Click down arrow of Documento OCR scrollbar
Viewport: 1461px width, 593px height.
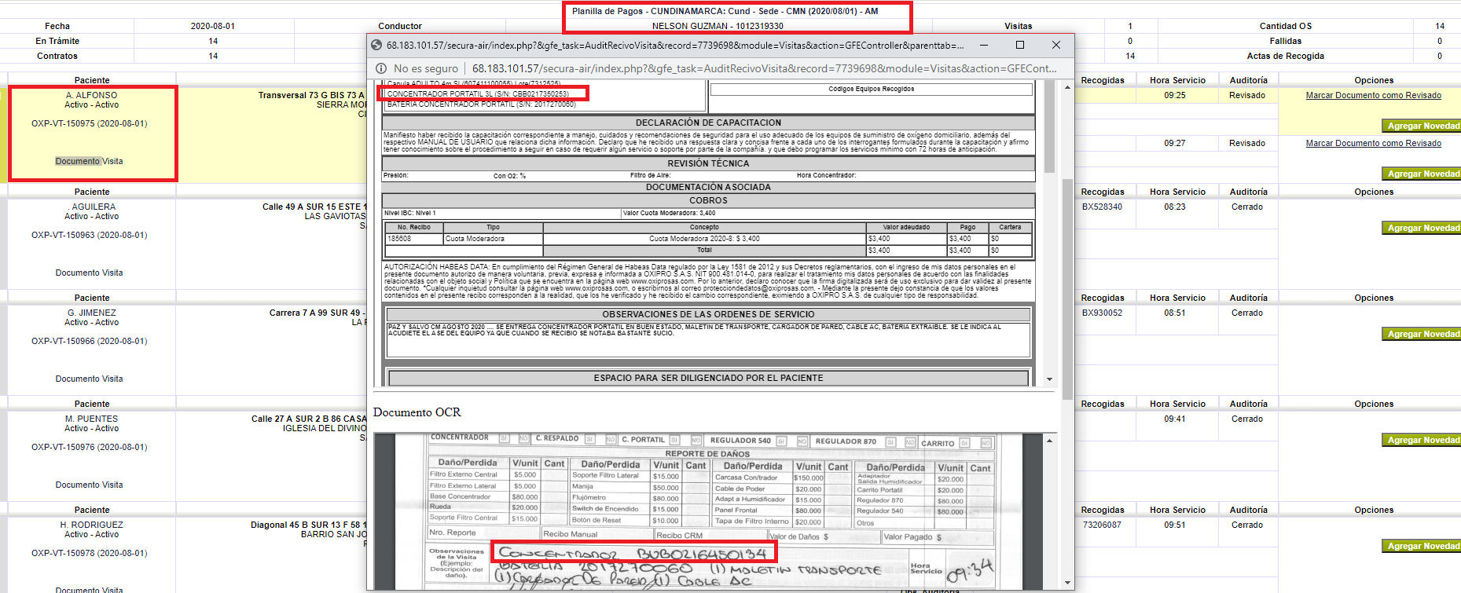(1067, 583)
